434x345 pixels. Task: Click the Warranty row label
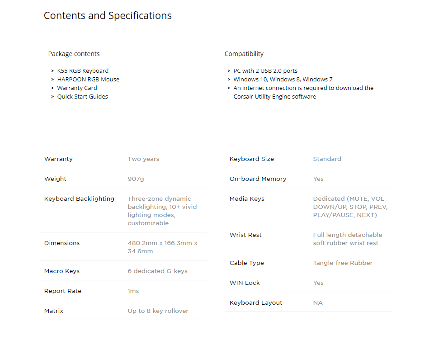point(58,159)
